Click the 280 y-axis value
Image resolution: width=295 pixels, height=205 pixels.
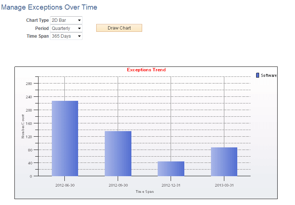[x=29, y=83]
